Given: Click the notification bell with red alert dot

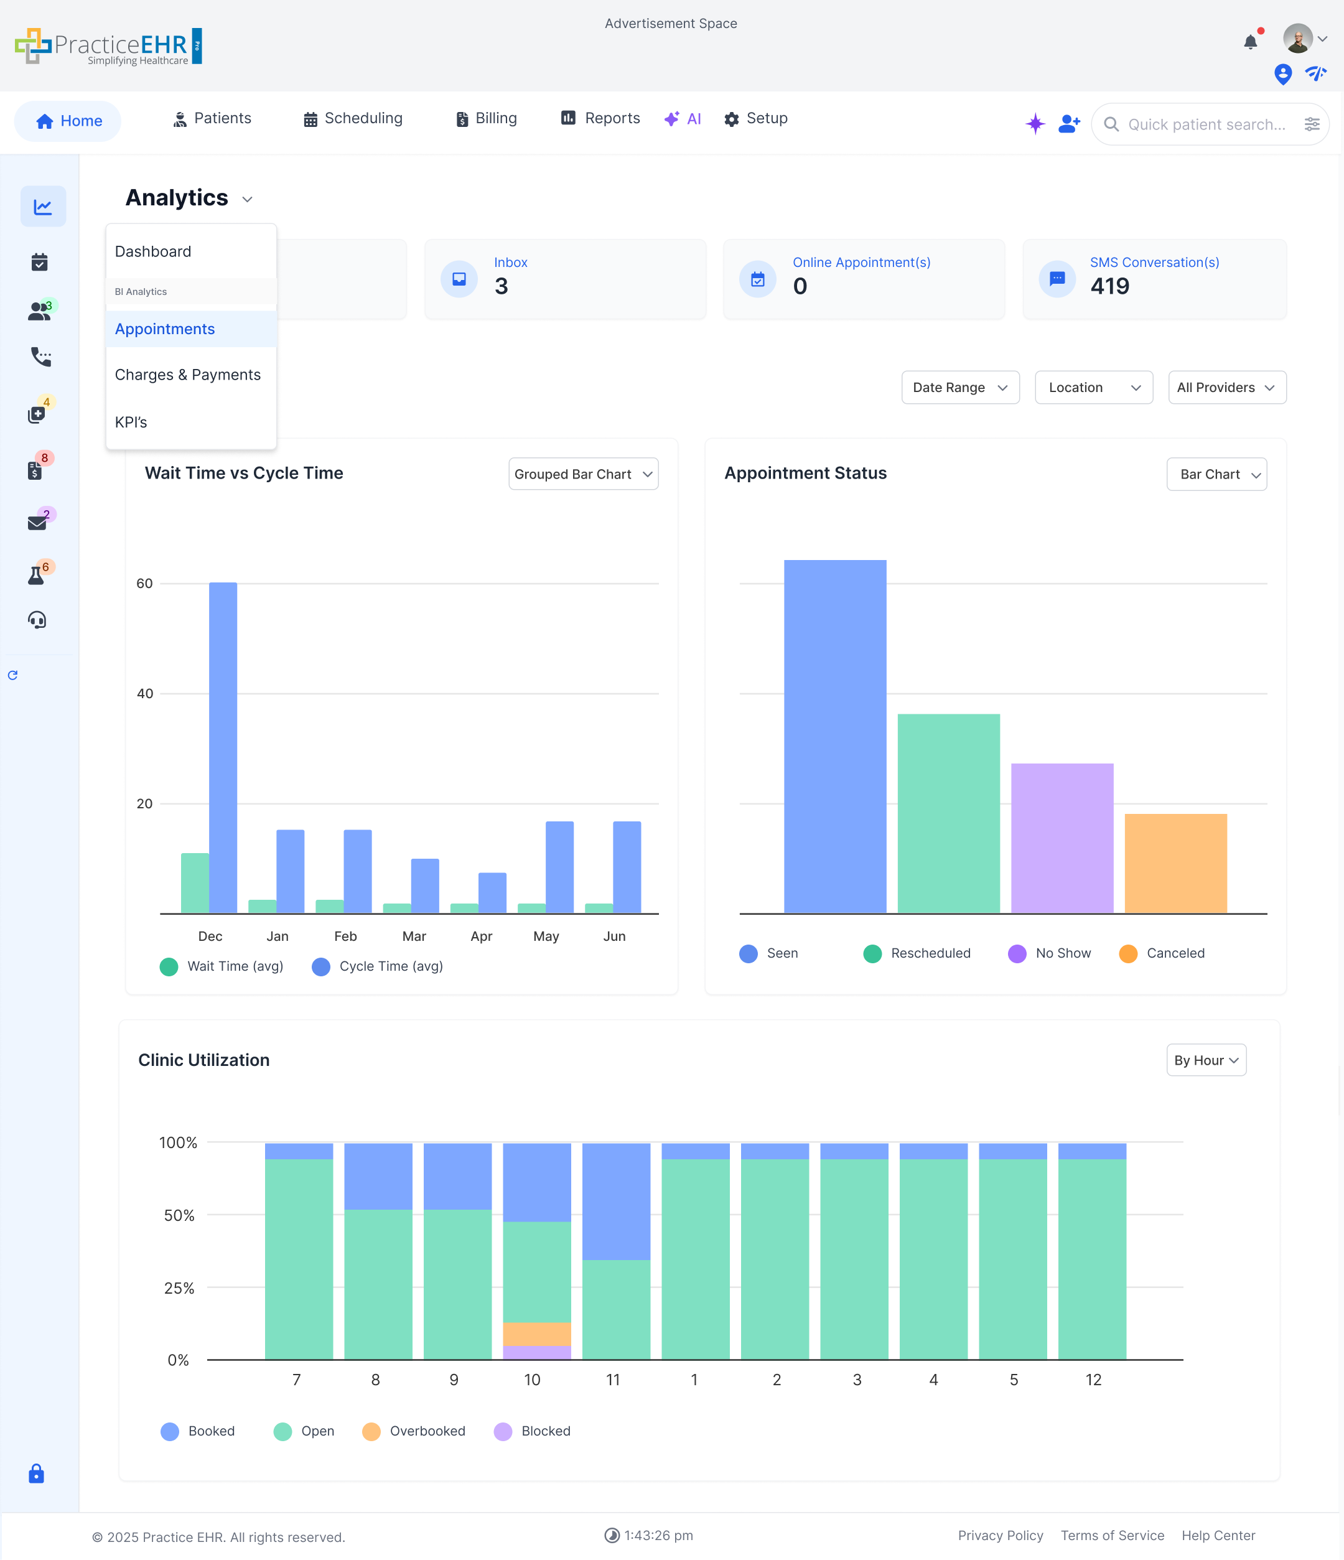Looking at the screenshot, I should click(x=1251, y=42).
